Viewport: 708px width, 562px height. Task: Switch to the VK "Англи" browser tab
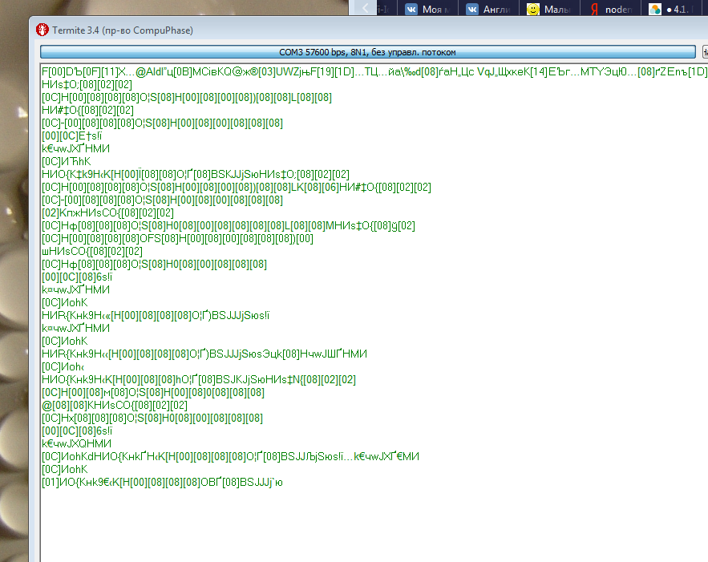click(488, 9)
